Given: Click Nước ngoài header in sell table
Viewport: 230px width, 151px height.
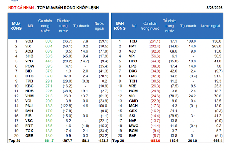Looking at the screenshot, I should tap(210, 26).
